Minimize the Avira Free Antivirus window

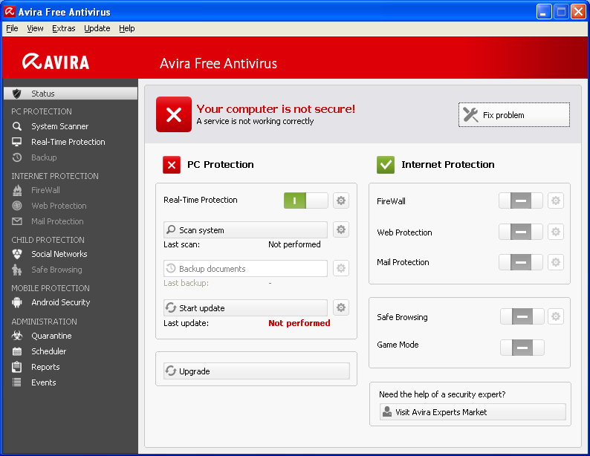click(544, 12)
